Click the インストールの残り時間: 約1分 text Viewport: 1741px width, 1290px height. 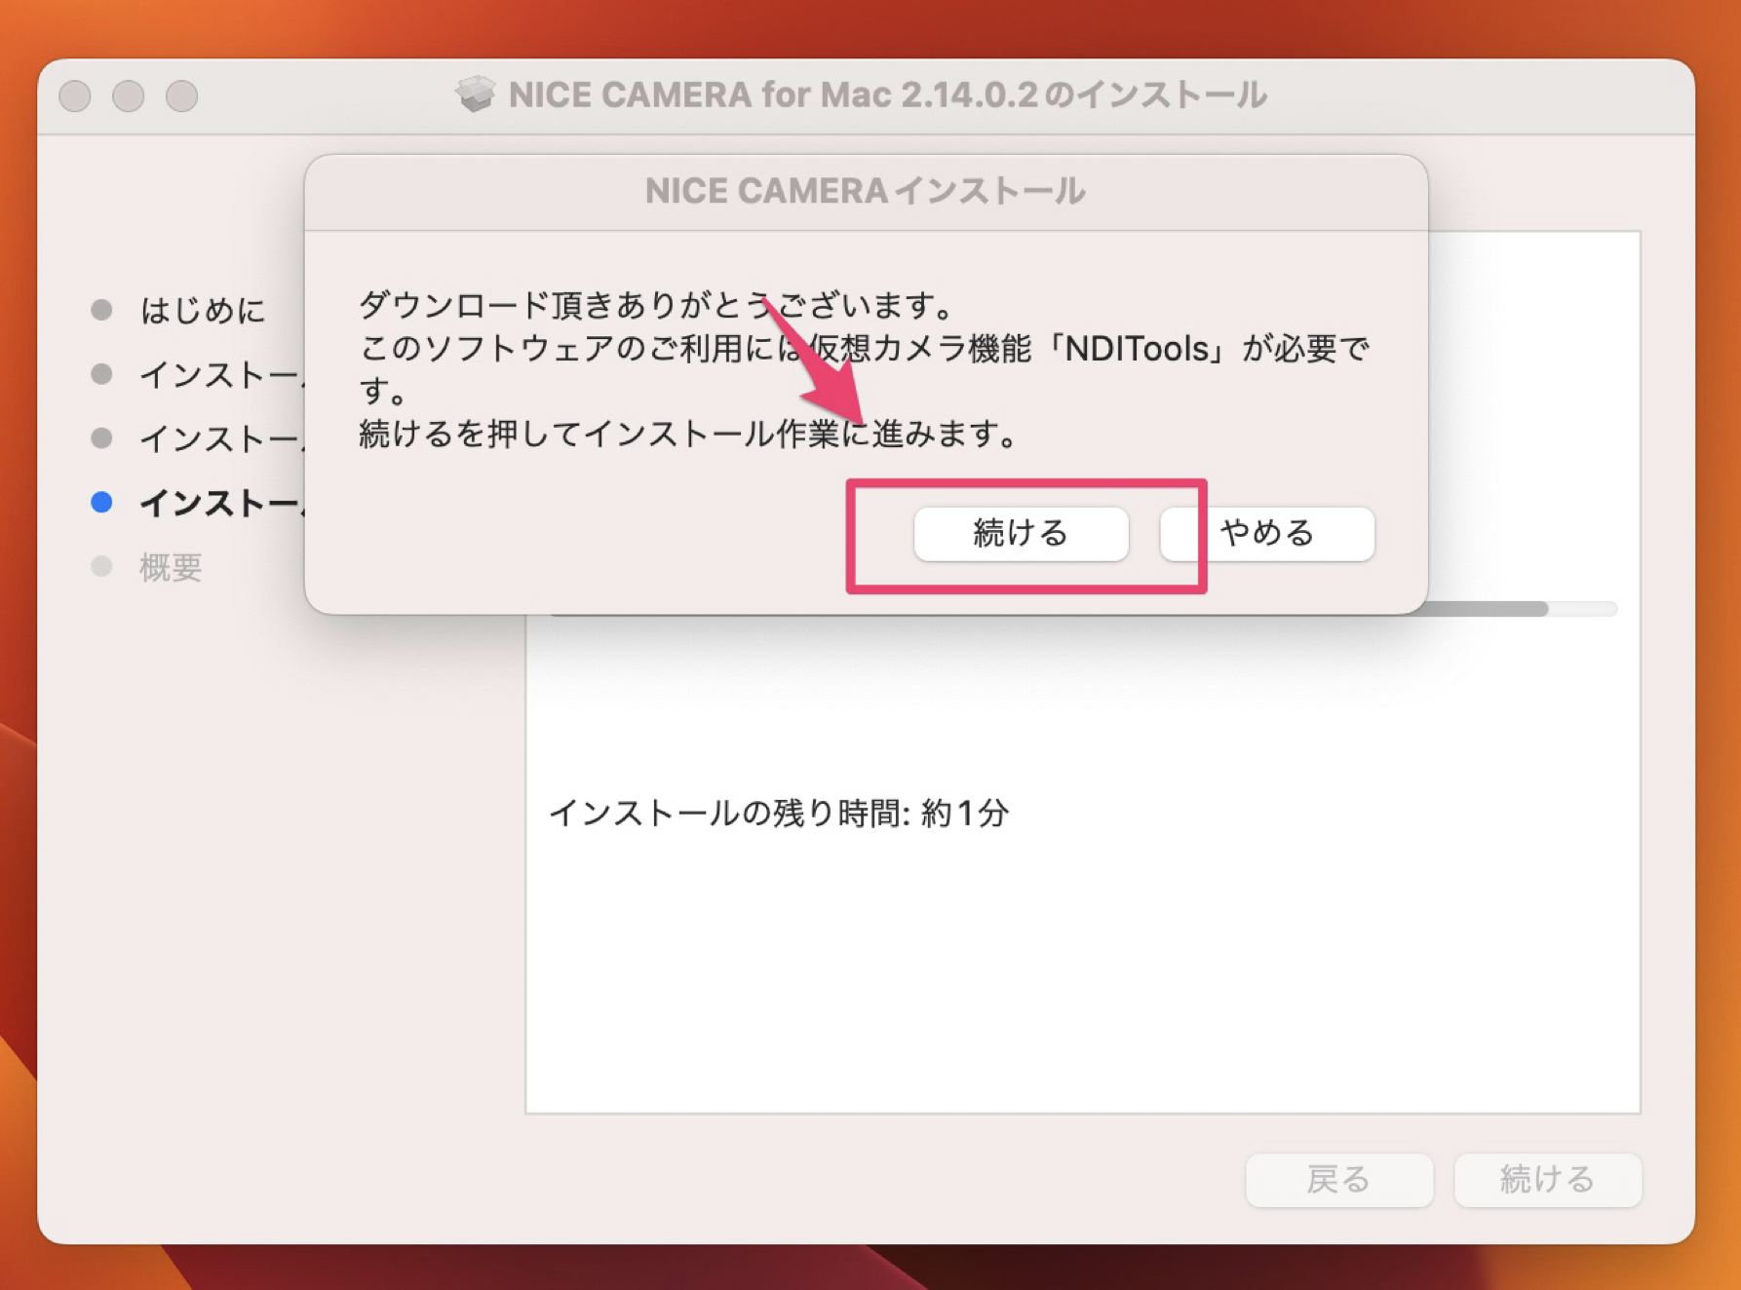779,812
